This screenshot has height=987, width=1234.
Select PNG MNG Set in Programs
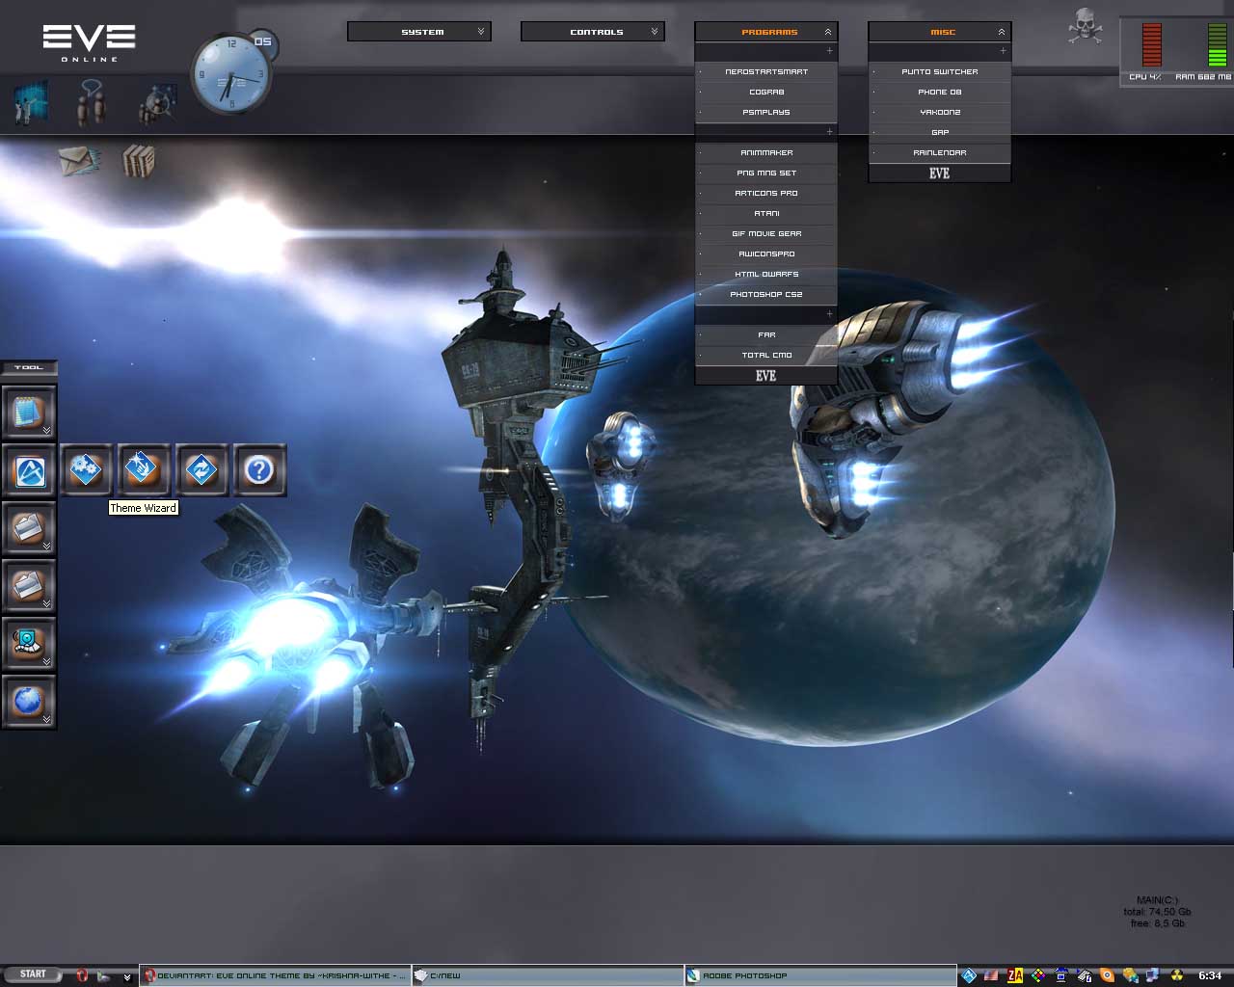point(766,173)
